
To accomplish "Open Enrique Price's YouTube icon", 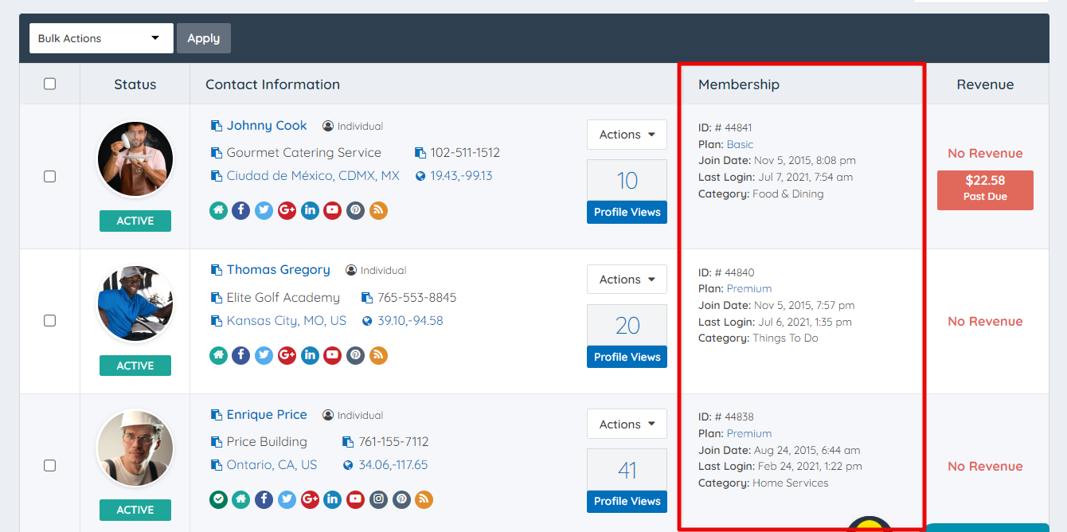I will [x=356, y=499].
